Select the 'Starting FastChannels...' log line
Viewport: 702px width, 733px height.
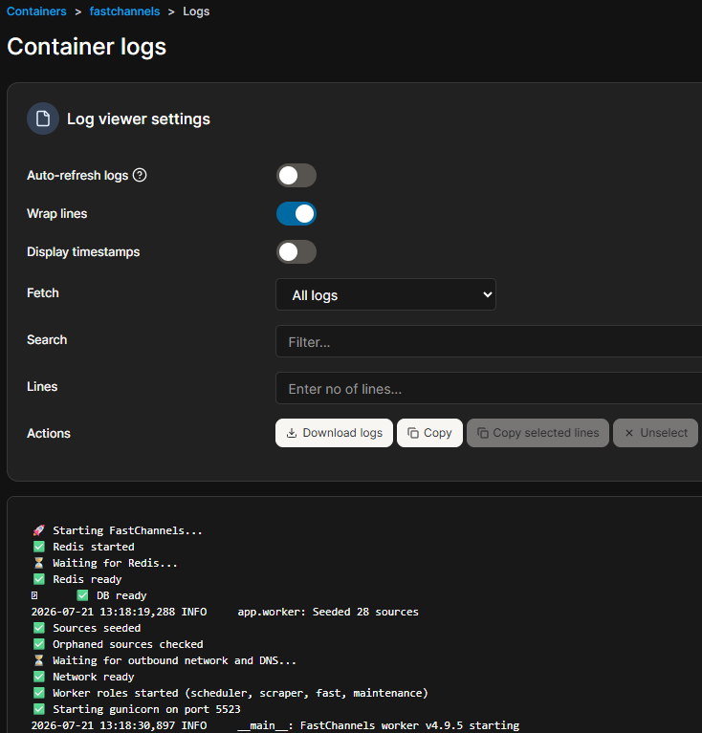117,530
